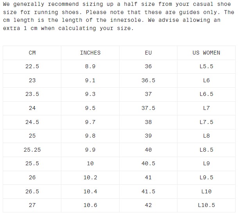The width and height of the screenshot is (238, 214).
Task: Select US Women size L6 cell
Action: pos(206,80)
